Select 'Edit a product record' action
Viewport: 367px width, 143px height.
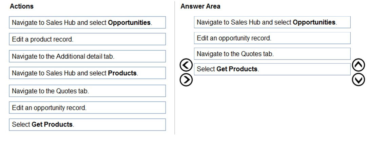point(87,39)
